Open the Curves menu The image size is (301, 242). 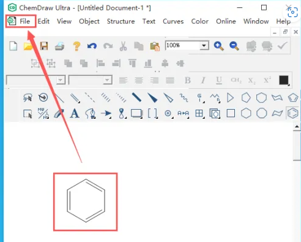click(x=173, y=21)
